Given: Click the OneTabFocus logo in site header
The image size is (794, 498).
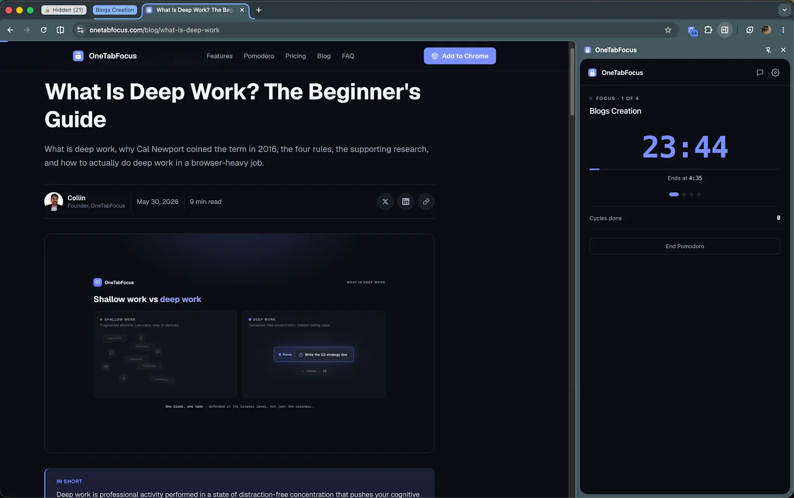Looking at the screenshot, I should pyautogui.click(x=105, y=56).
